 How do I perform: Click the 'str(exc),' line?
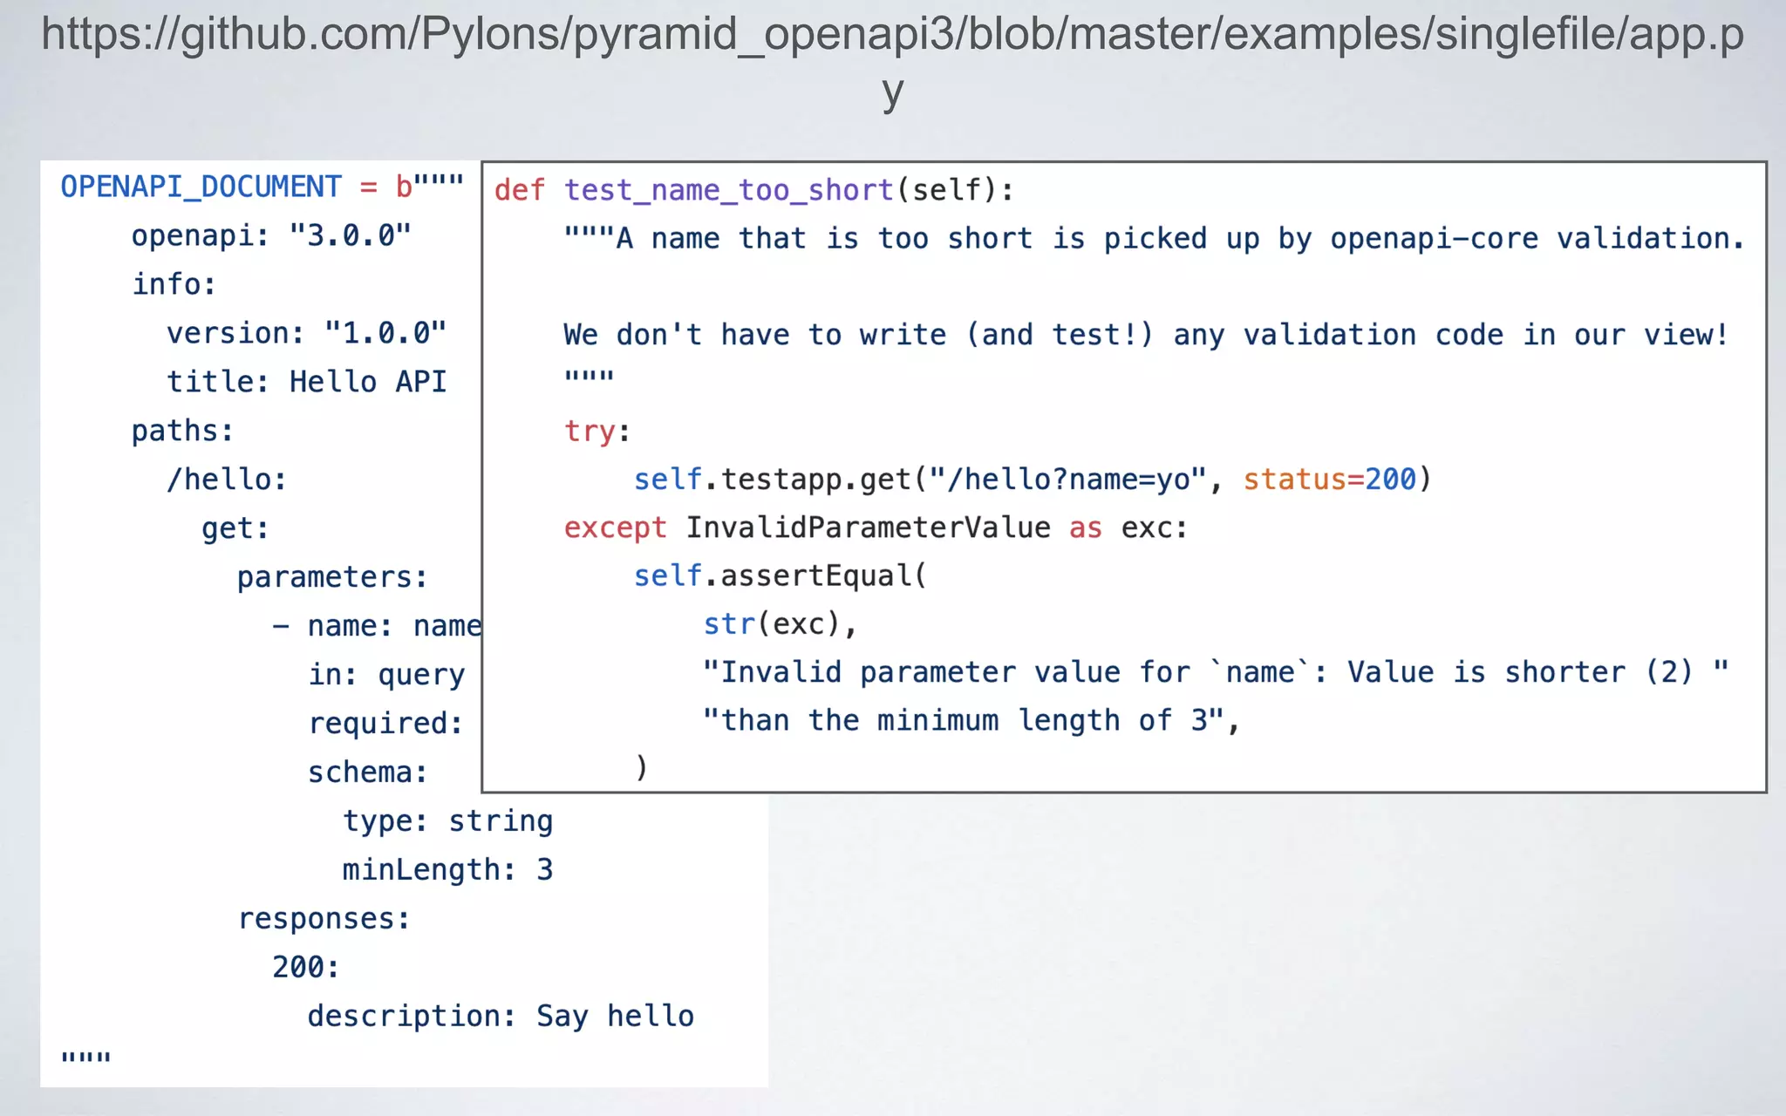(x=781, y=624)
